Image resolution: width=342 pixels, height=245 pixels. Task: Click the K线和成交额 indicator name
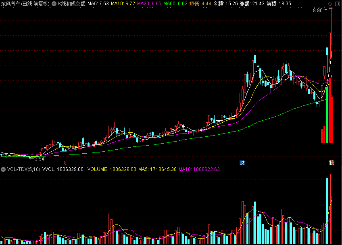[x=71, y=4]
